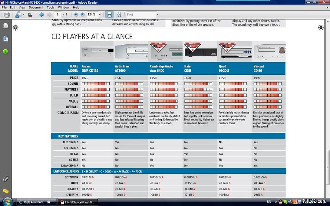This screenshot has height=206, width=330.
Task: Open the Find options dropdown arrow
Action: point(158,15)
